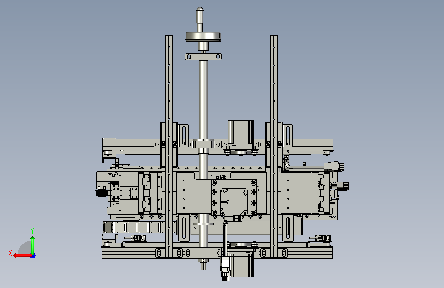Click the green Y axis arrow on triad
Viewport: 444px width, 288px height.
tap(33, 245)
